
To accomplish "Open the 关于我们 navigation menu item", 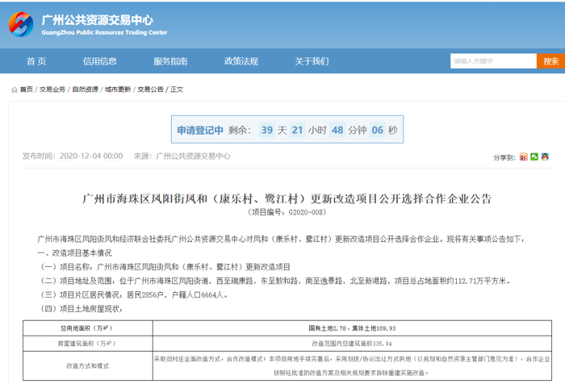I will click(312, 61).
